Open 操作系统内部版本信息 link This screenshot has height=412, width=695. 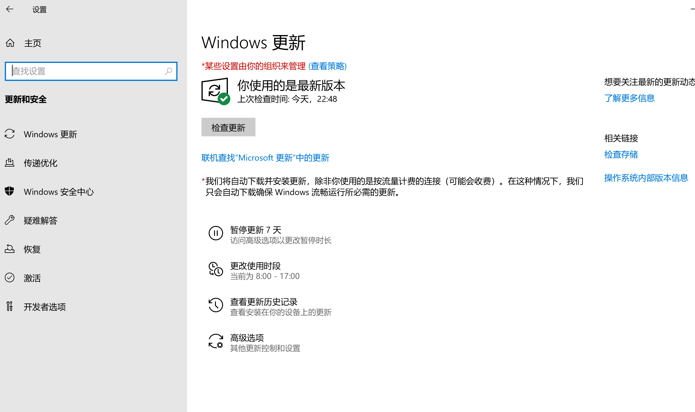click(646, 178)
